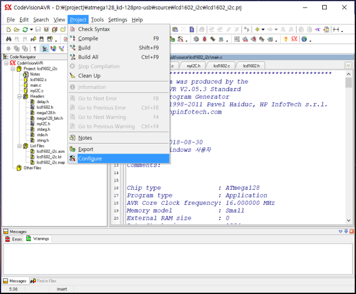Click the Chip Programmer icon
This screenshot has width=356, height=294.
coord(212,39)
